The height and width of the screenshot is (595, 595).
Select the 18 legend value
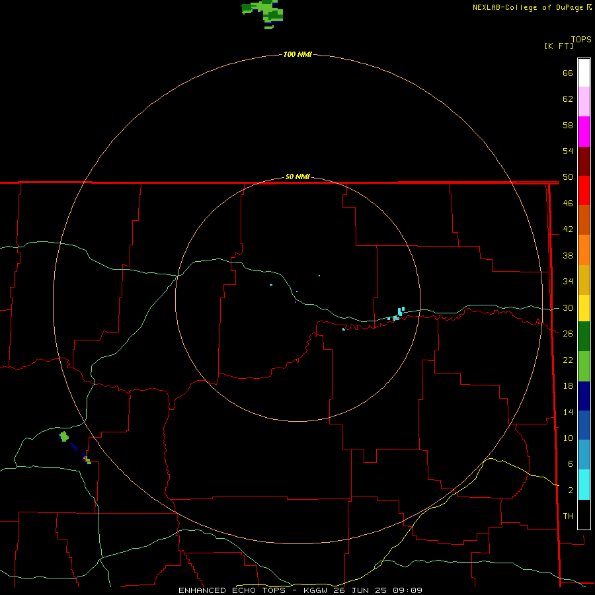568,386
